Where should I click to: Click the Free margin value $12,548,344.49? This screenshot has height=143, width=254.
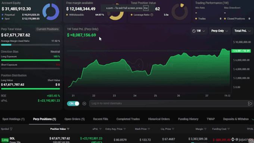[81, 9]
